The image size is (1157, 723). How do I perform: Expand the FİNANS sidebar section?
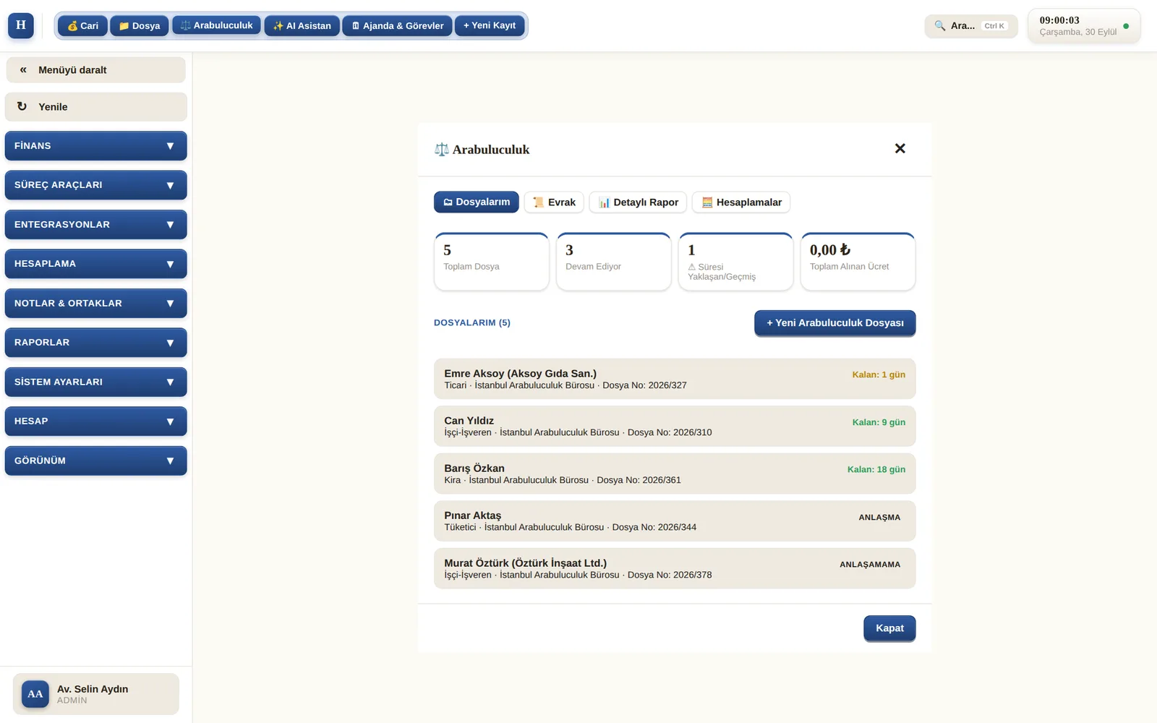click(x=95, y=146)
